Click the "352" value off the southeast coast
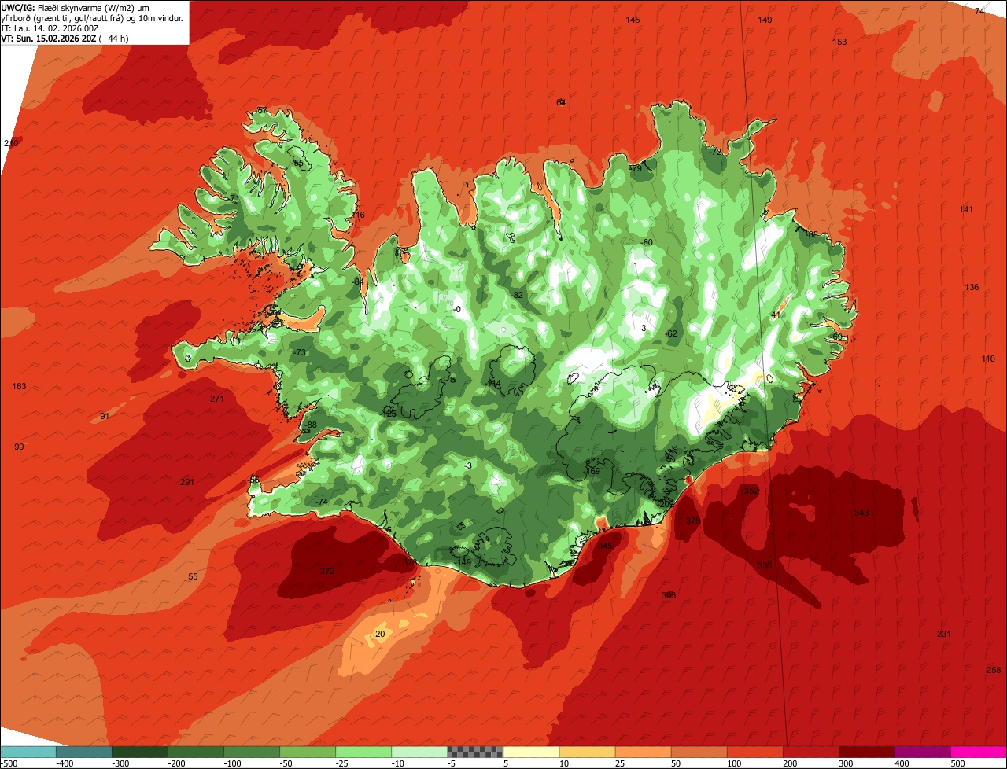 click(751, 491)
